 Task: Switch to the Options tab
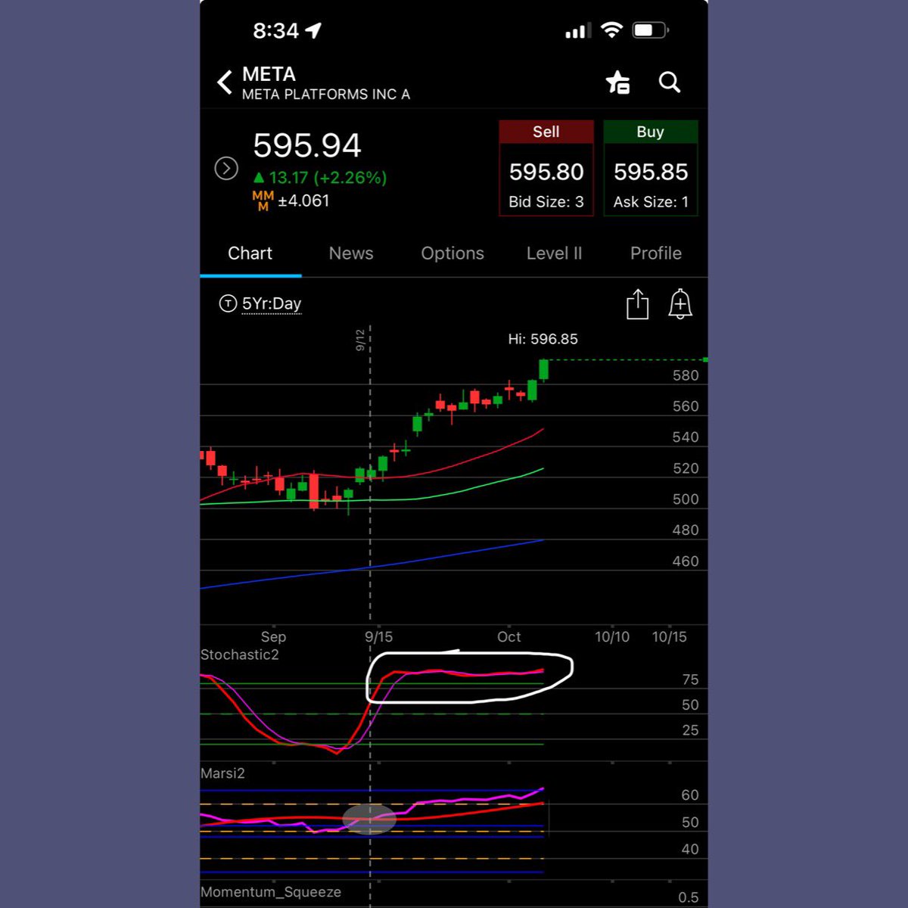pyautogui.click(x=452, y=253)
